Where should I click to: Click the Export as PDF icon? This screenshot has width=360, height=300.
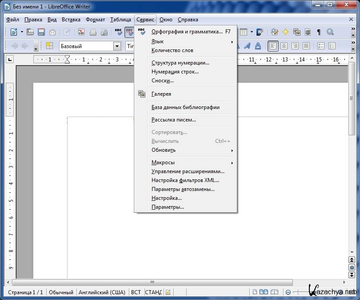click(81, 32)
